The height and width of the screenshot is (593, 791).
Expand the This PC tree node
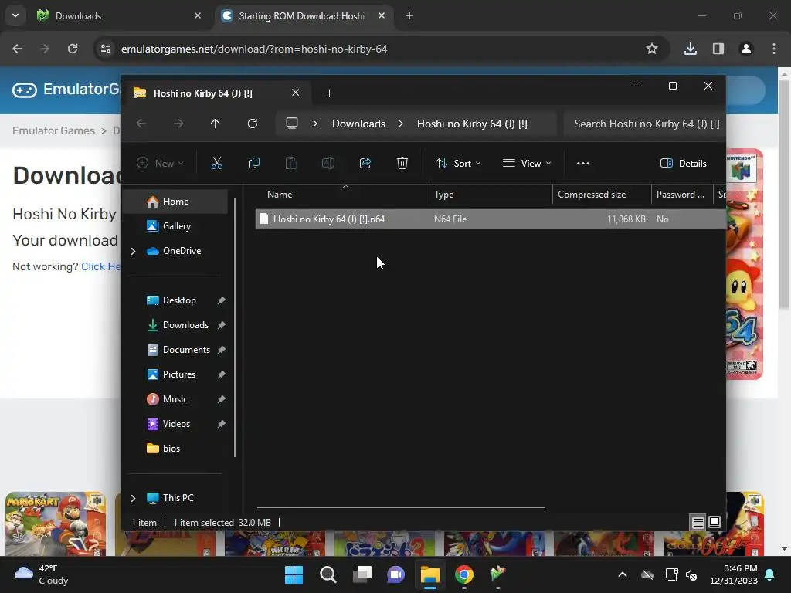(133, 498)
